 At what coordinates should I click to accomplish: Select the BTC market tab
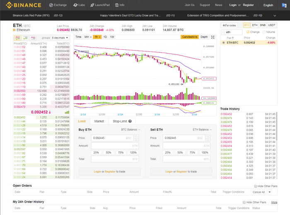[247, 25]
